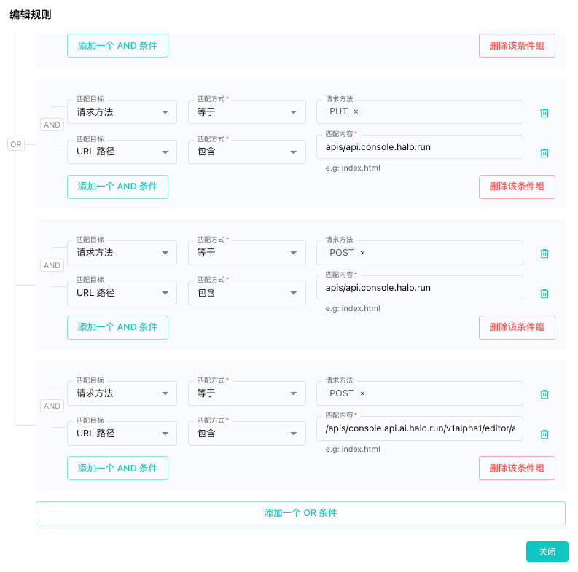This screenshot has height=572, width=578.
Task: Click the AND label of the PUT group
Action: (52, 125)
